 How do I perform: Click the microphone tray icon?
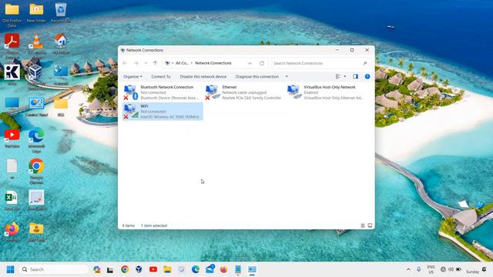point(418,269)
